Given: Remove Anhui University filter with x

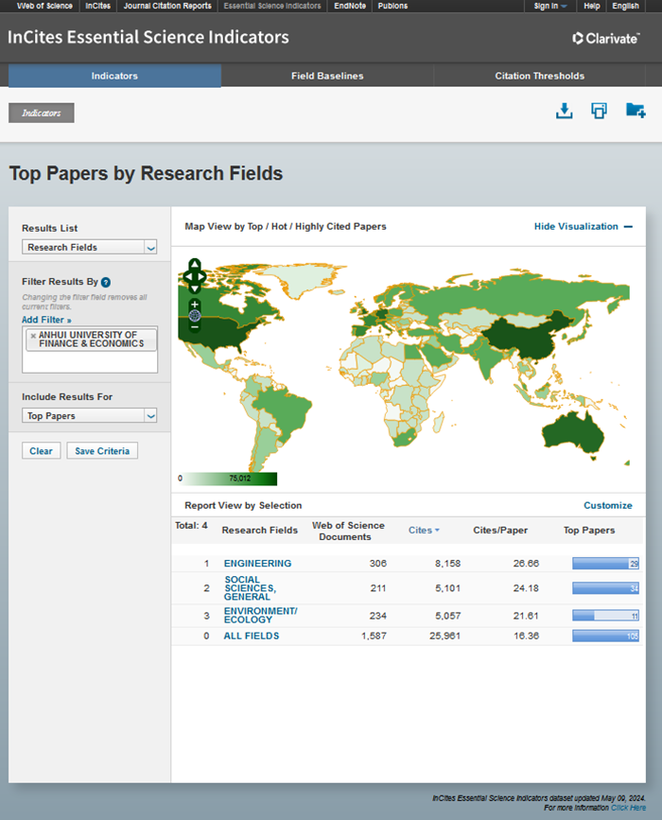Looking at the screenshot, I should pos(33,336).
